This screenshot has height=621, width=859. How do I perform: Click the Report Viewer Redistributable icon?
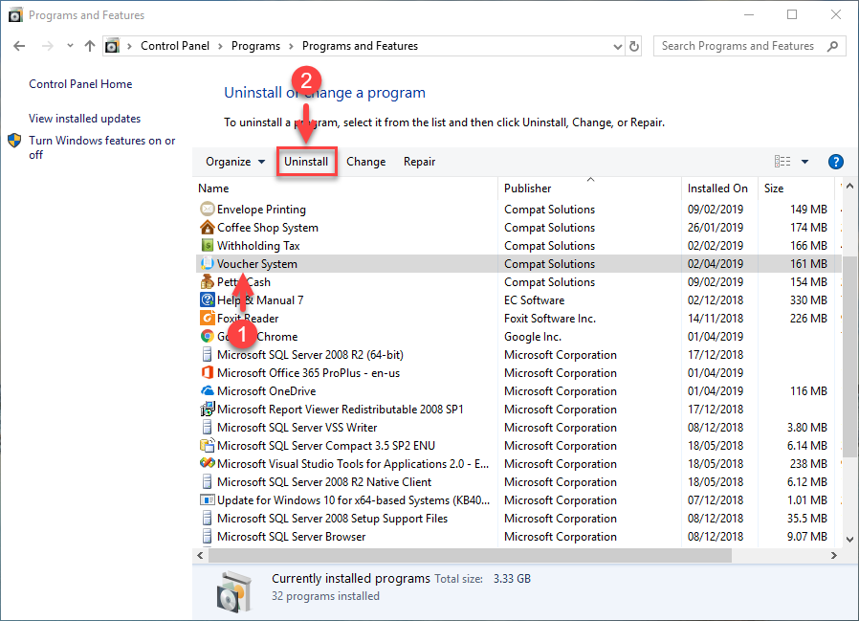tap(207, 409)
